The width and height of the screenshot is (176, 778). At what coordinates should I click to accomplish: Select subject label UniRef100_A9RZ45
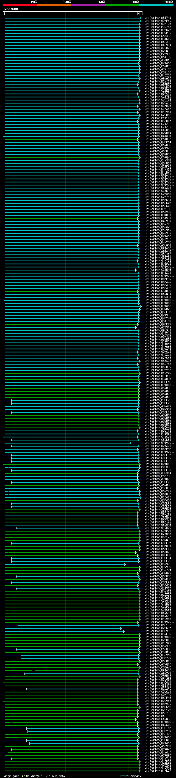tap(158, 103)
